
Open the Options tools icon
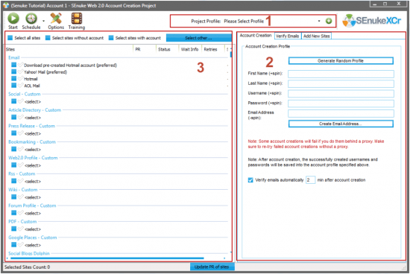(x=56, y=19)
